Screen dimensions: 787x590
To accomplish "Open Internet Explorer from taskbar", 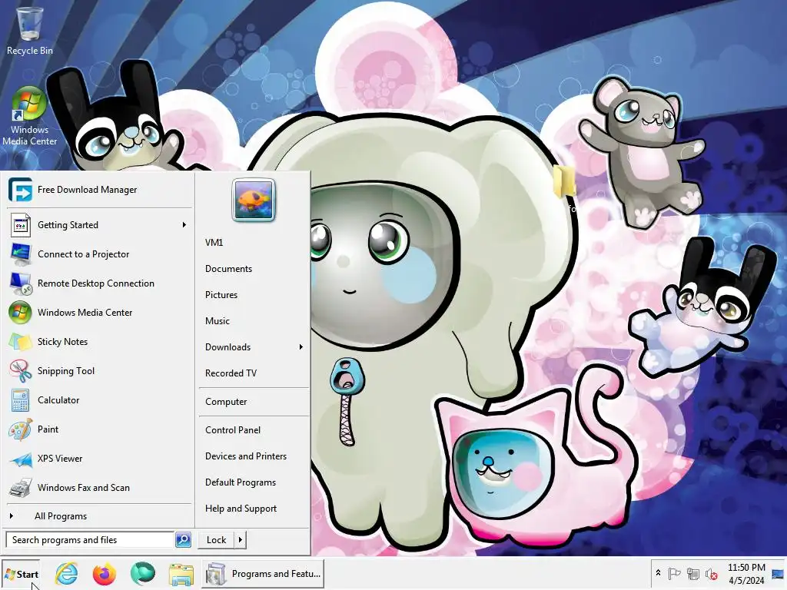I will 67,573.
